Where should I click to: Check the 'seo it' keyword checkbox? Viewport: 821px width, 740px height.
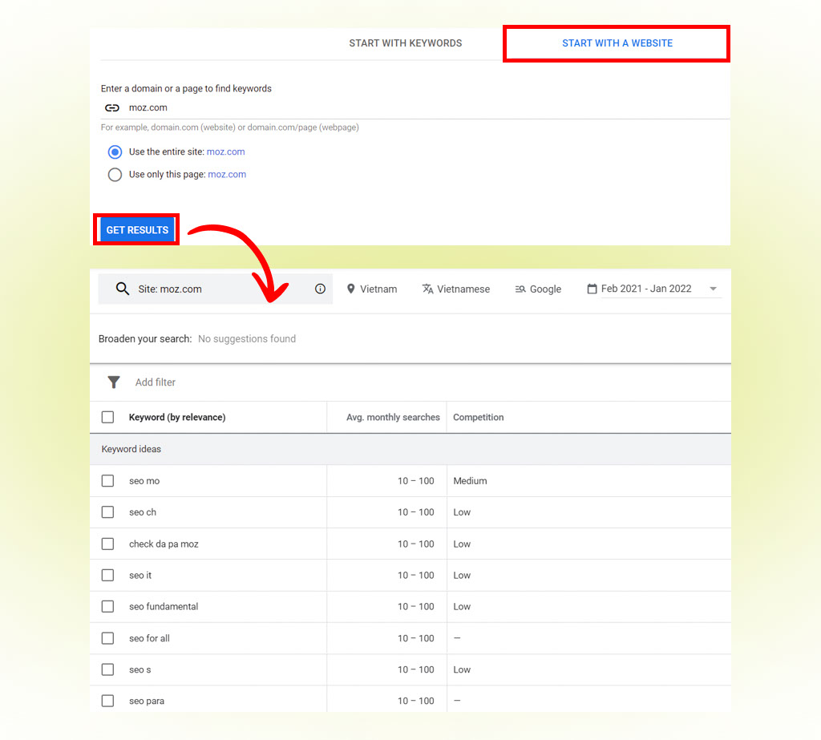[x=108, y=575]
